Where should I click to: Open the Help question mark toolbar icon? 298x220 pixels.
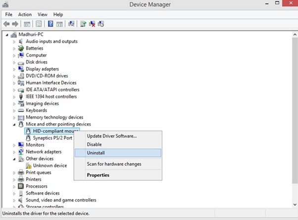50,24
